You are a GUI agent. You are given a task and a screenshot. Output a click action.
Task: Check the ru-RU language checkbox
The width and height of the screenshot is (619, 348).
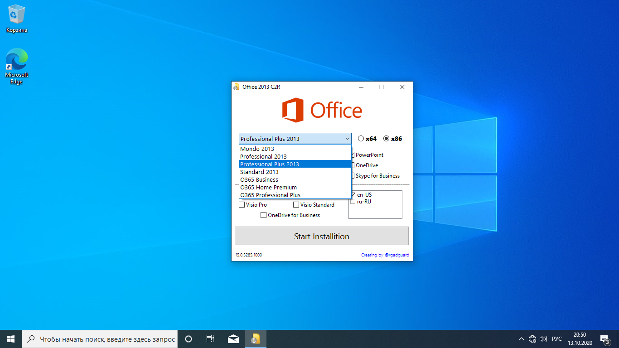pyautogui.click(x=353, y=202)
